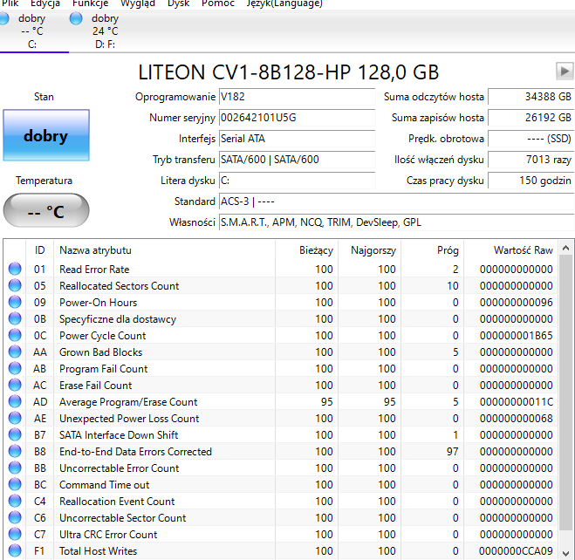Viewport: 575px width, 560px height.
Task: Click the blue status orb for D: F: disk
Action: (76, 18)
